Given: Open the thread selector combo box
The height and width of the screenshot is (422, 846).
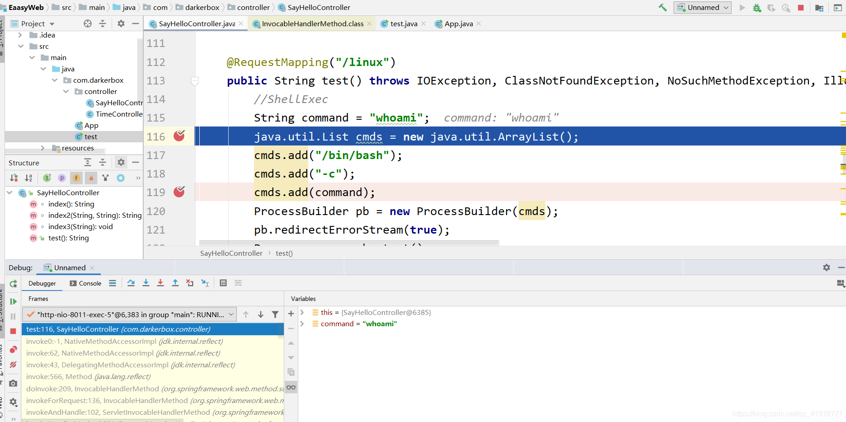Looking at the screenshot, I should (130, 314).
